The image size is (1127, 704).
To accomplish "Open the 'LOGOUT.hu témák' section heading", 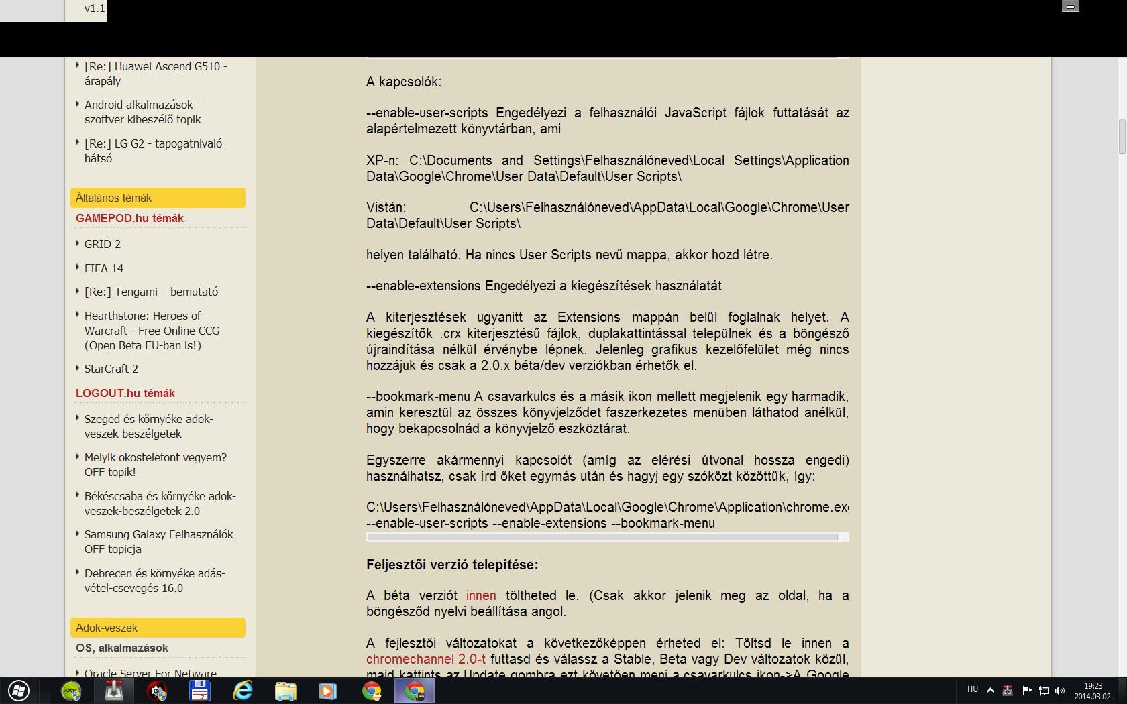I will 125,393.
